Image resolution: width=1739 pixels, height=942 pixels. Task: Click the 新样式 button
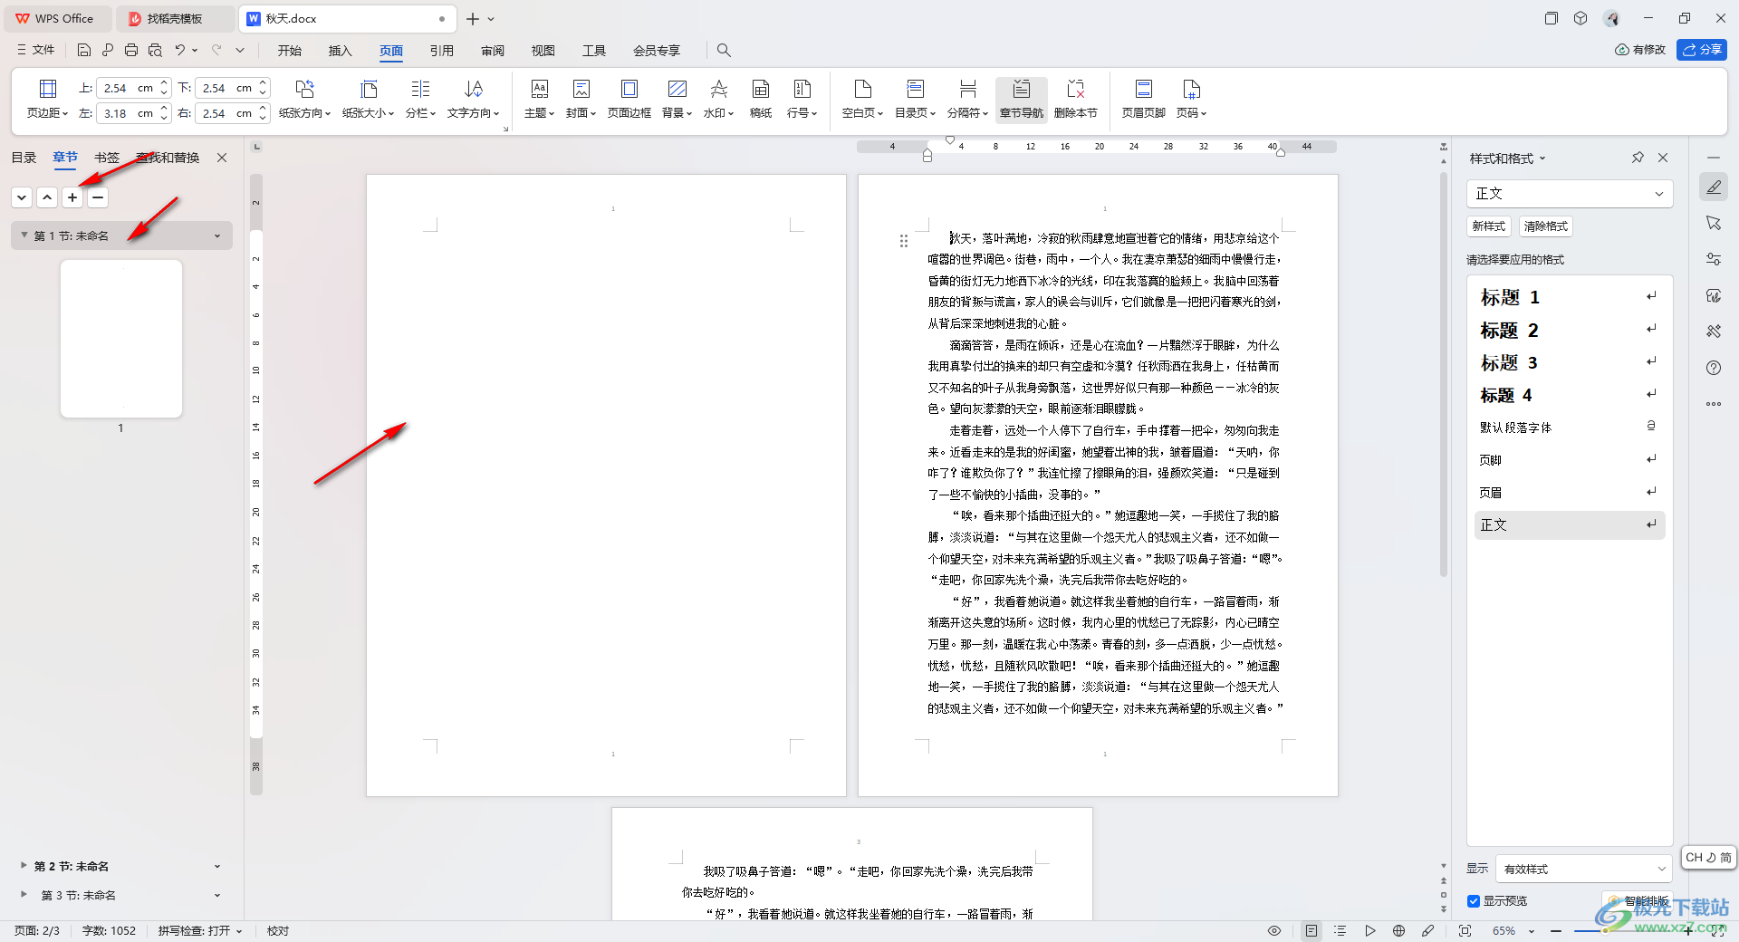[x=1489, y=226]
